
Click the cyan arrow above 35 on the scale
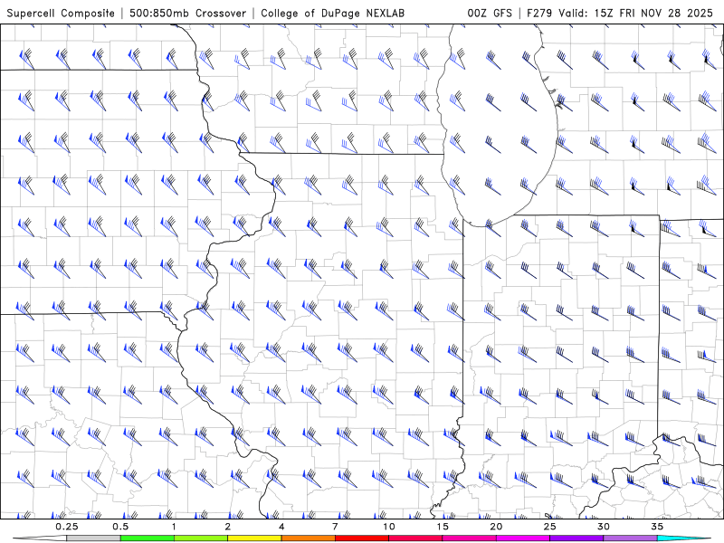(683, 538)
